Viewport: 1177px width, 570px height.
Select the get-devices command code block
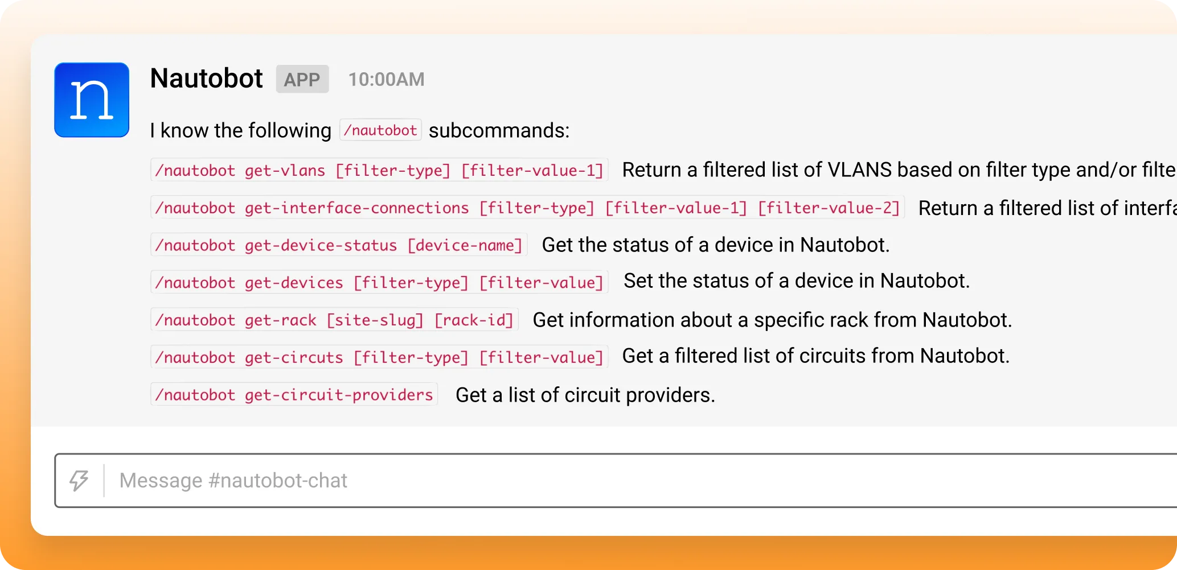(379, 283)
